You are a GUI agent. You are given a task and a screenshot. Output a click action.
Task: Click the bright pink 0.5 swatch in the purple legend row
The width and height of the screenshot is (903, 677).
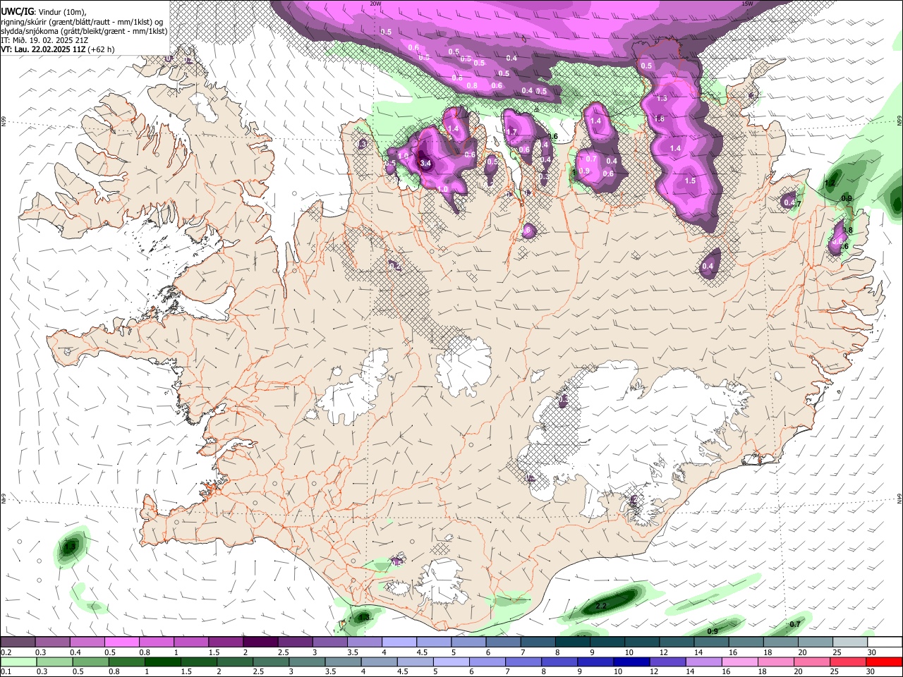point(121,642)
